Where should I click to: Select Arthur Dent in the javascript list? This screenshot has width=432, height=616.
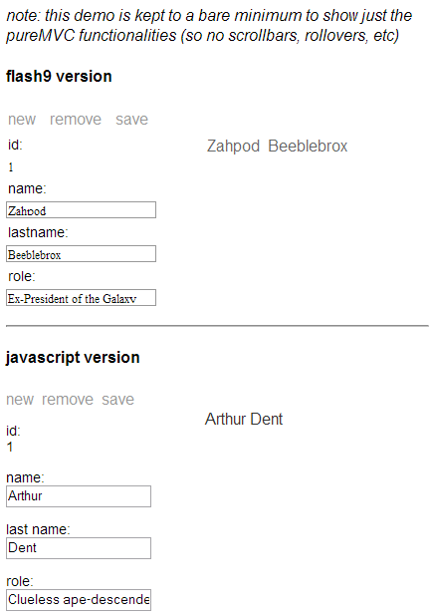coord(244,420)
